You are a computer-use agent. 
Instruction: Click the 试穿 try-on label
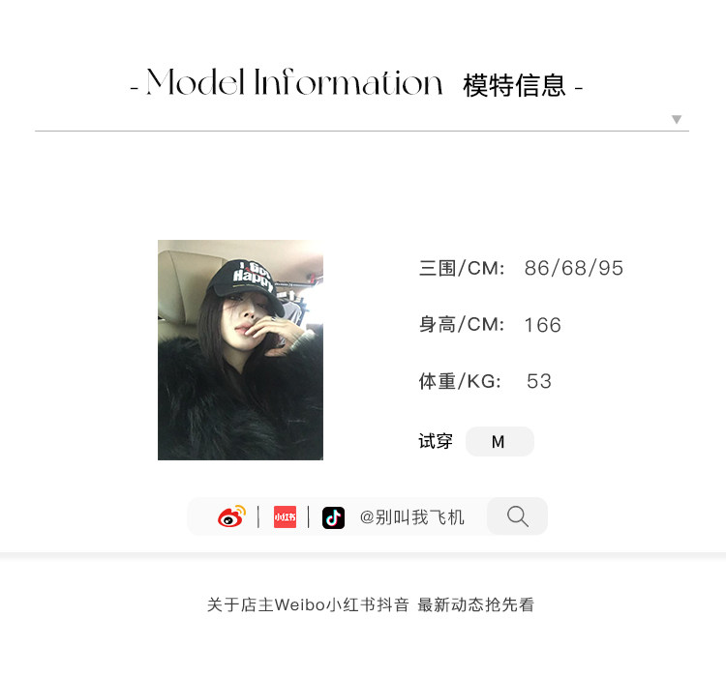(x=436, y=441)
